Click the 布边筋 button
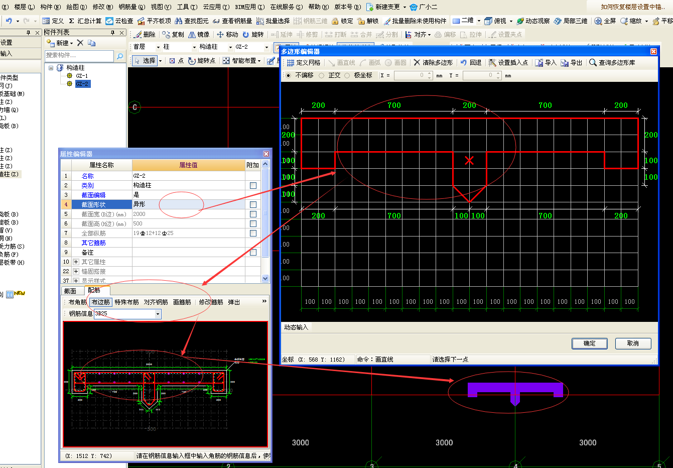The width and height of the screenshot is (673, 468). [100, 302]
